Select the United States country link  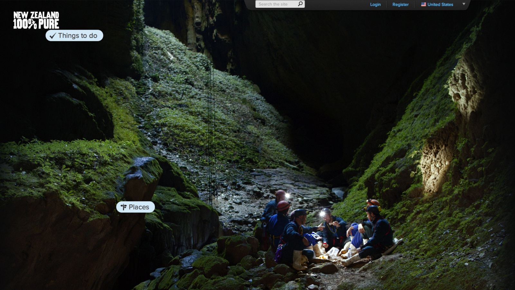click(x=440, y=5)
